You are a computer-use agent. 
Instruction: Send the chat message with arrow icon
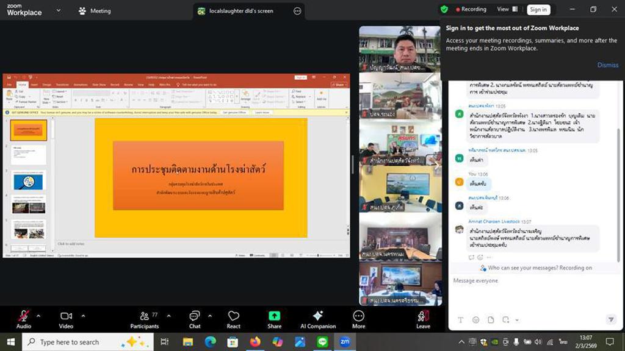(x=610, y=320)
